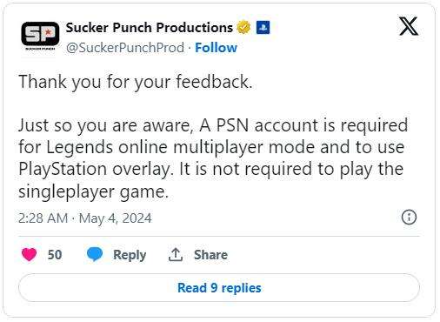This screenshot has width=440, height=322.
Task: Open the Read 9 replies button
Action: (219, 288)
